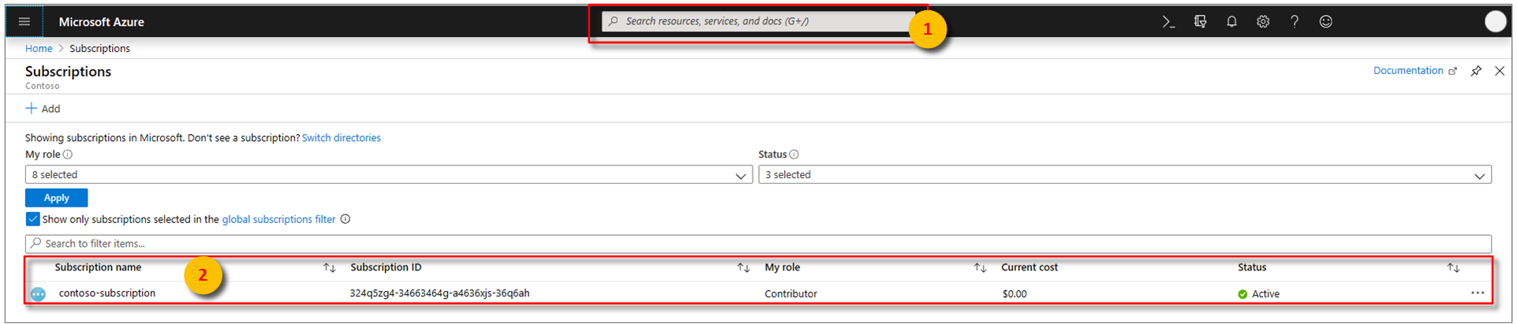
Task: Click the Subscription ID column header
Action: point(386,268)
